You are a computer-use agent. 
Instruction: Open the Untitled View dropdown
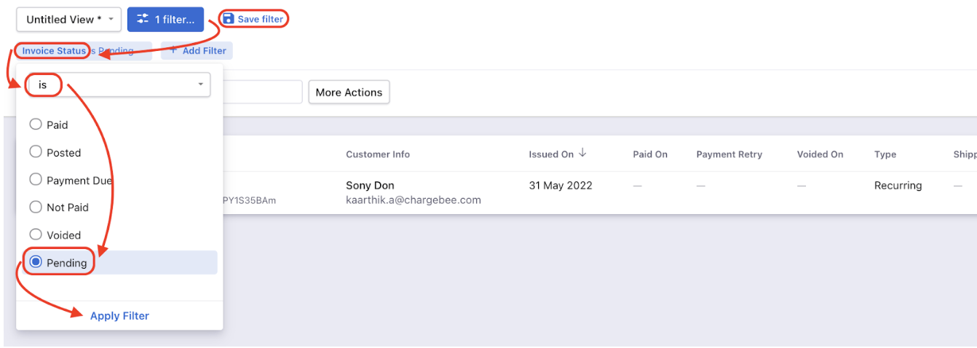[x=68, y=20]
